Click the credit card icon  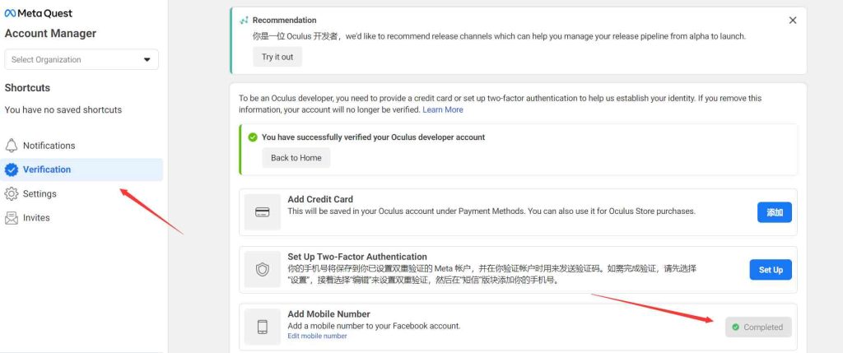[x=263, y=212]
